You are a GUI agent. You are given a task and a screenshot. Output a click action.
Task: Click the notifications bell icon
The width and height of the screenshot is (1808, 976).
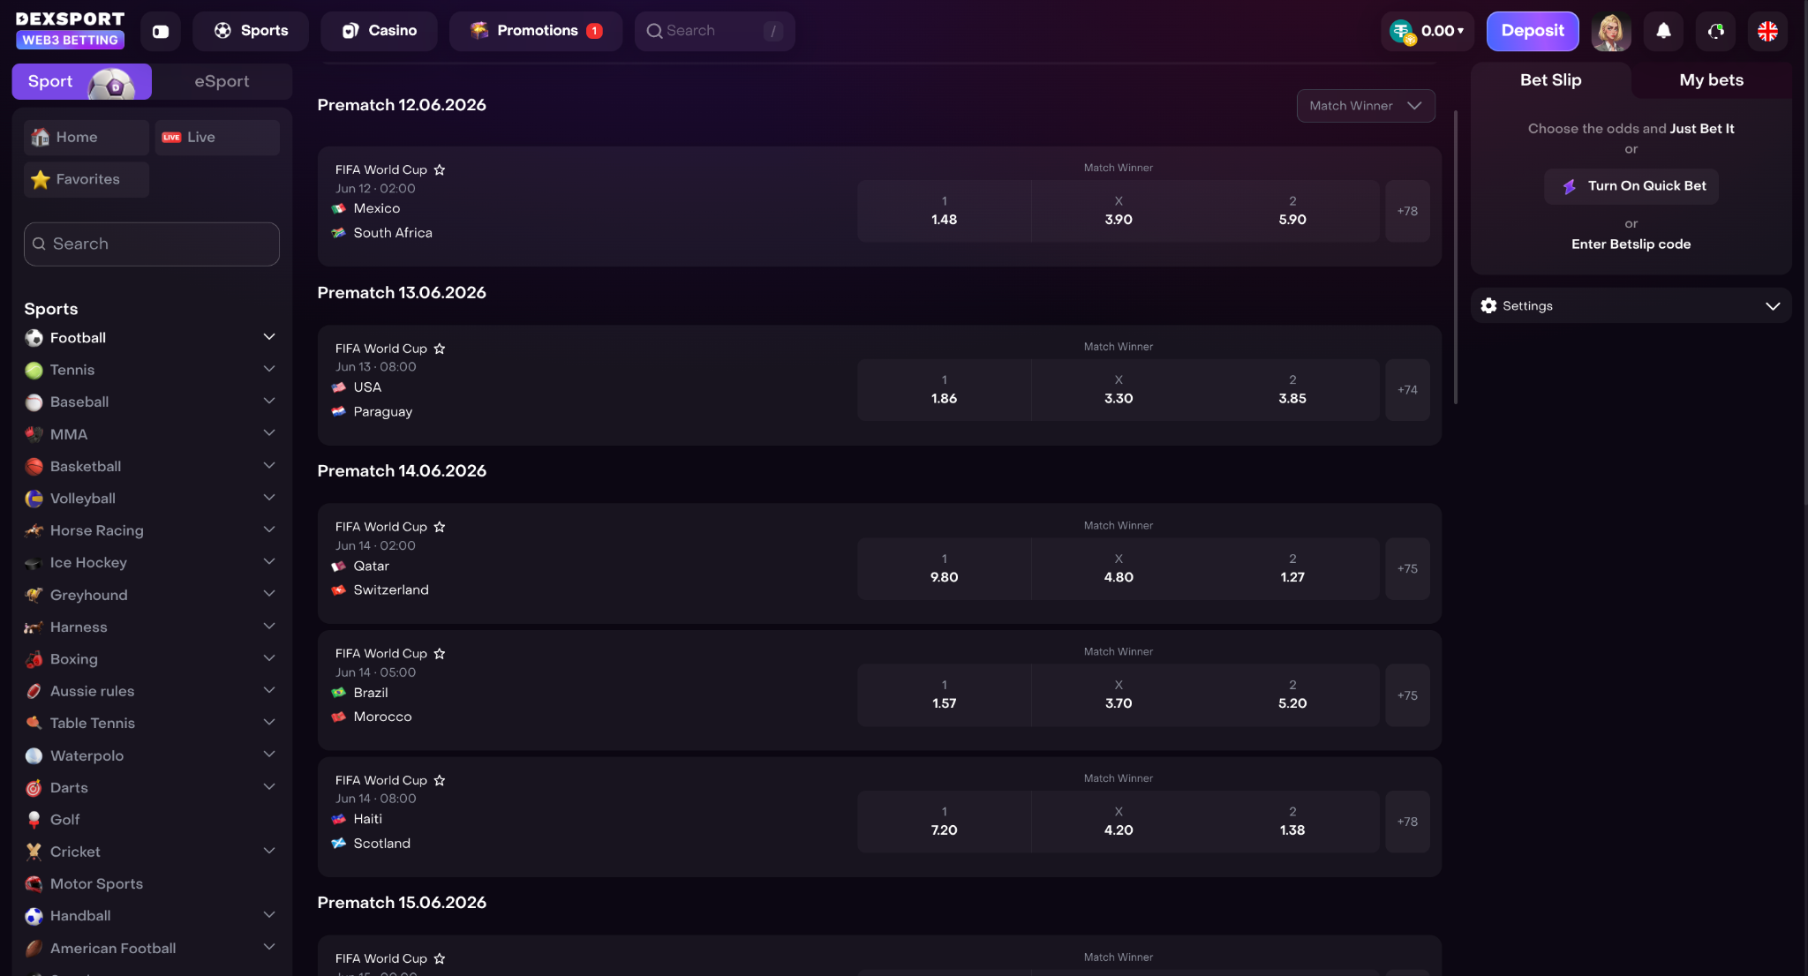click(1663, 31)
